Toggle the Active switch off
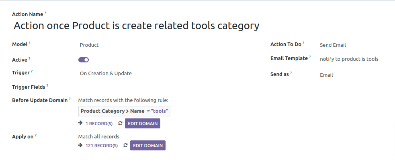Viewport: 395px width, 164px height. point(84,60)
